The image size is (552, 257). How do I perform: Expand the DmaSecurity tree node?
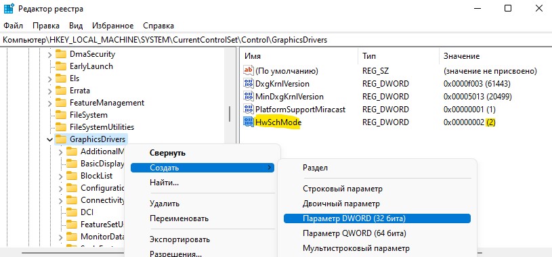(x=49, y=55)
